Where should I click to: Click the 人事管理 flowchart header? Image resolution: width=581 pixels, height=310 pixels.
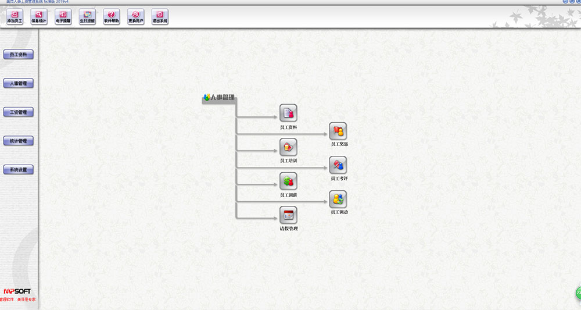219,98
